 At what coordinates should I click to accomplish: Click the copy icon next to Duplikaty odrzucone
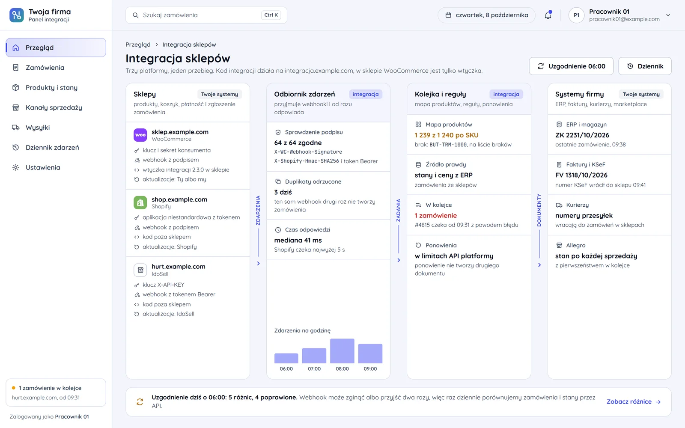[278, 181]
